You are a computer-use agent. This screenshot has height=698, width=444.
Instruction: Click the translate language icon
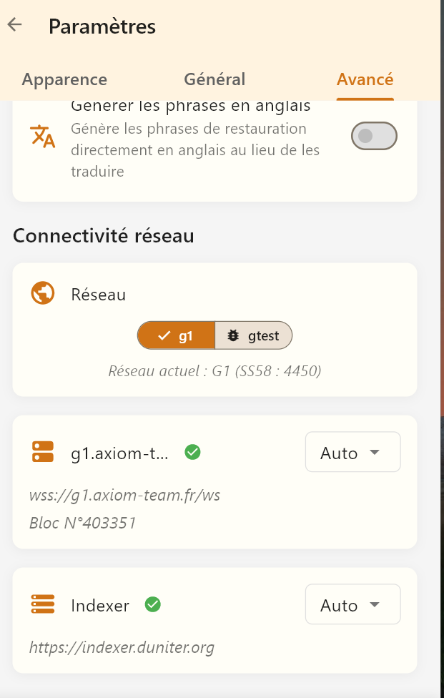[42, 136]
